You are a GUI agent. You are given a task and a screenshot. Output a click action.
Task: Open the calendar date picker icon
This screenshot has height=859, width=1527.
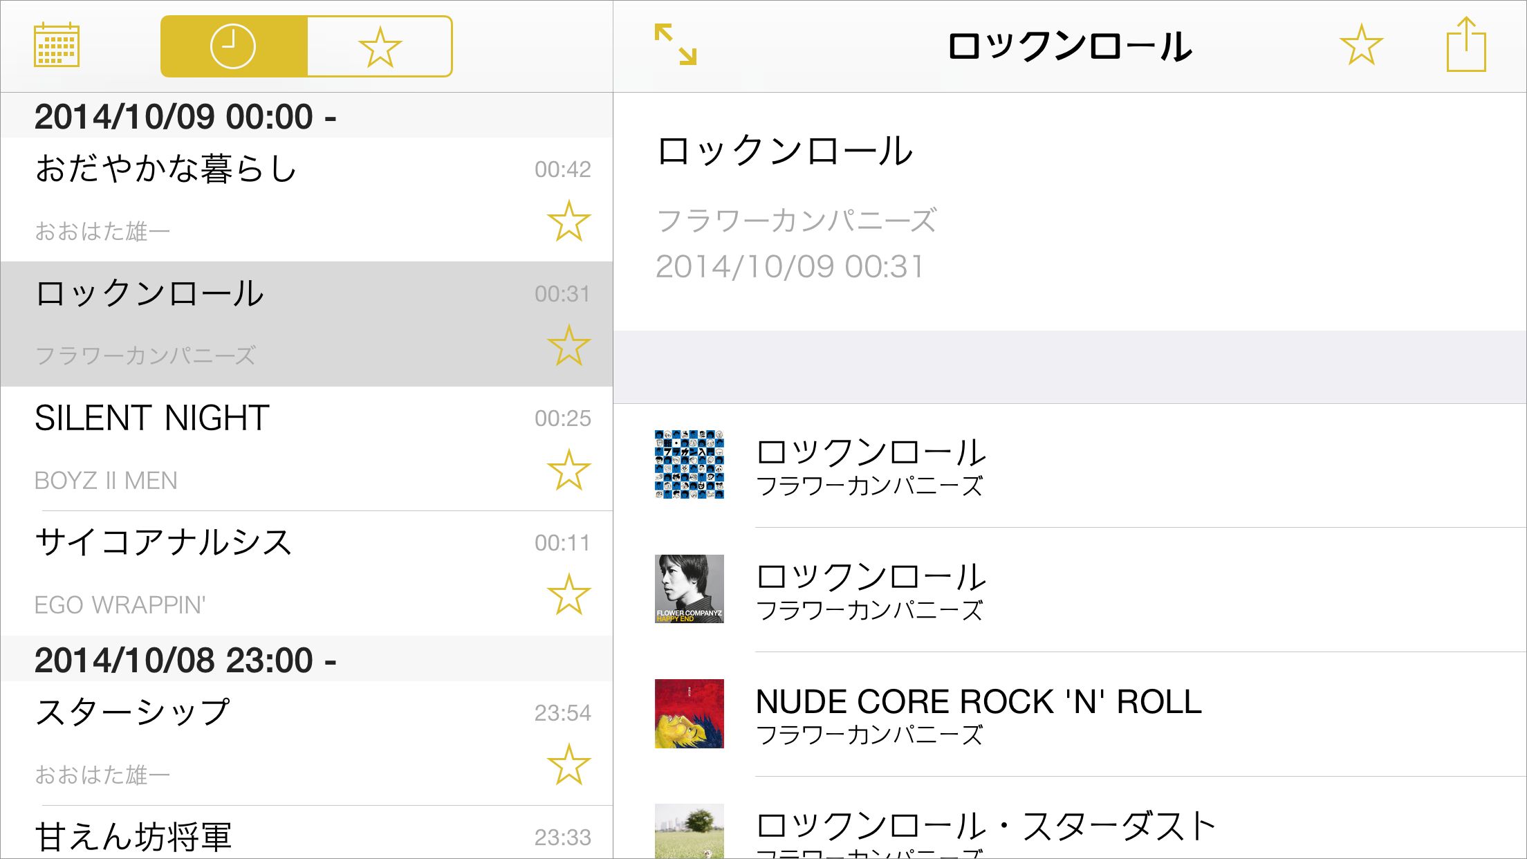(57, 46)
